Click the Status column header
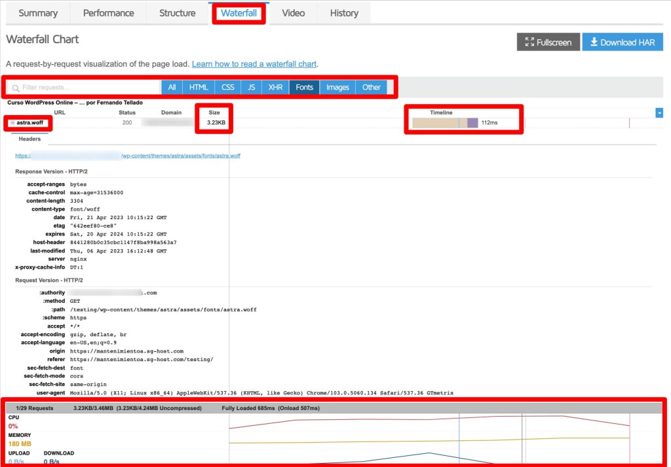 tap(127, 112)
